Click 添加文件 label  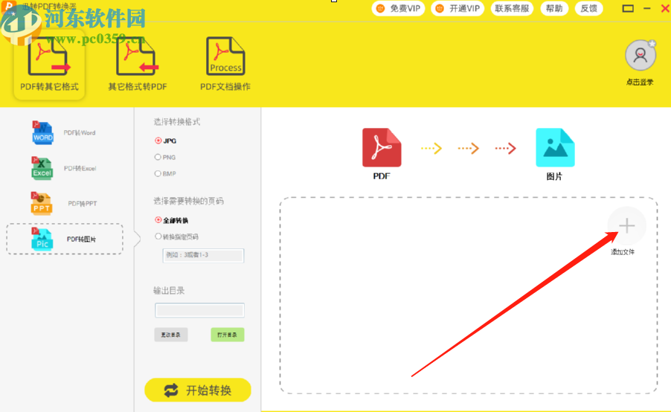(x=623, y=252)
